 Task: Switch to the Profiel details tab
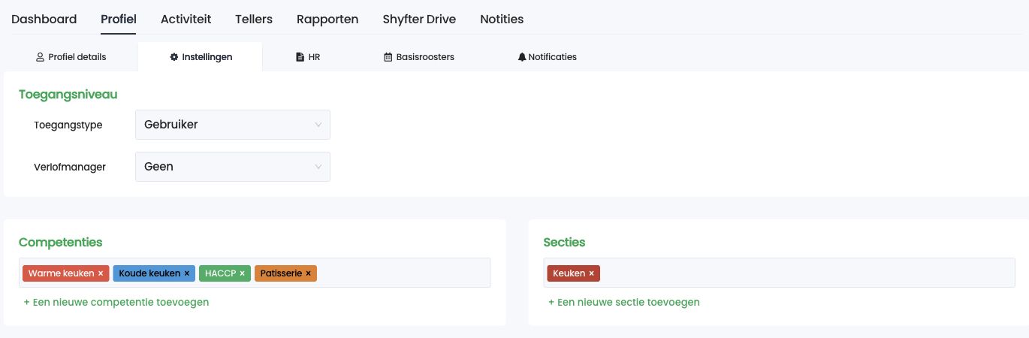pyautogui.click(x=71, y=56)
